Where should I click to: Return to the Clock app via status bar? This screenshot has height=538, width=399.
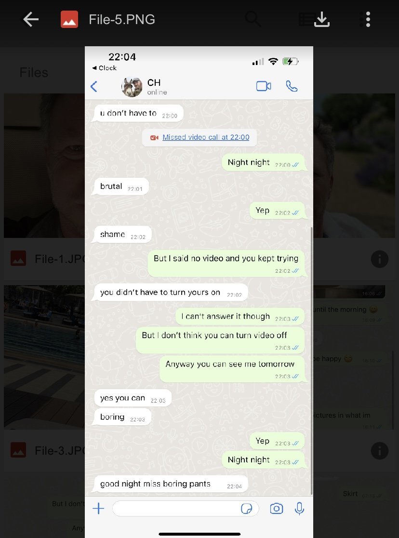[105, 68]
